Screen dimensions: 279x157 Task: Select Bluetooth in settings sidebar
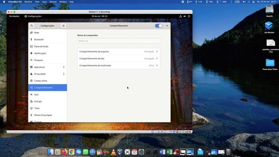coord(48,40)
